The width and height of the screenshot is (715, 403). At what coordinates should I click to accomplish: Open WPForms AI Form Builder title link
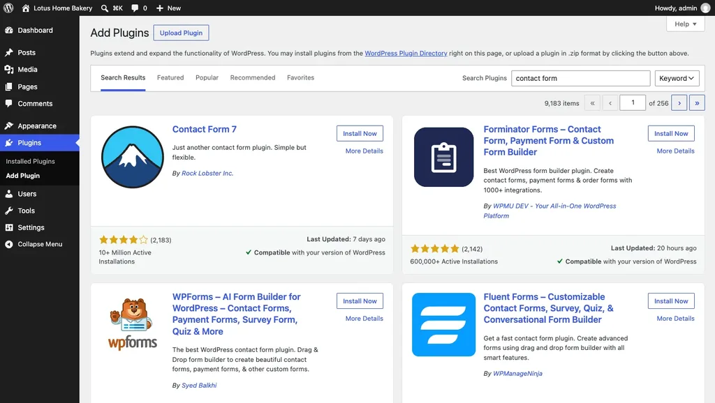click(236, 314)
